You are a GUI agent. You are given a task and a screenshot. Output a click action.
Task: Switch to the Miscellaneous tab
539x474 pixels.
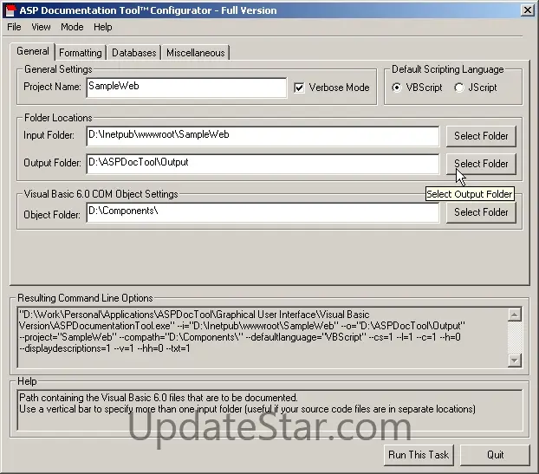(196, 53)
